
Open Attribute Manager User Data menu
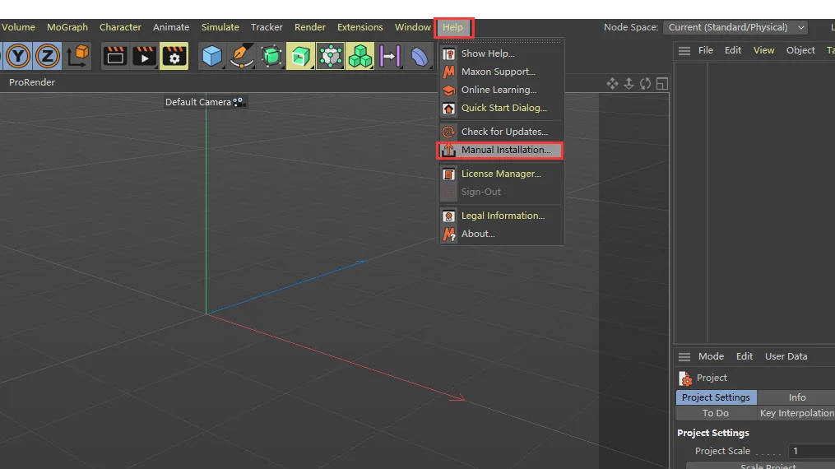pyautogui.click(x=786, y=356)
